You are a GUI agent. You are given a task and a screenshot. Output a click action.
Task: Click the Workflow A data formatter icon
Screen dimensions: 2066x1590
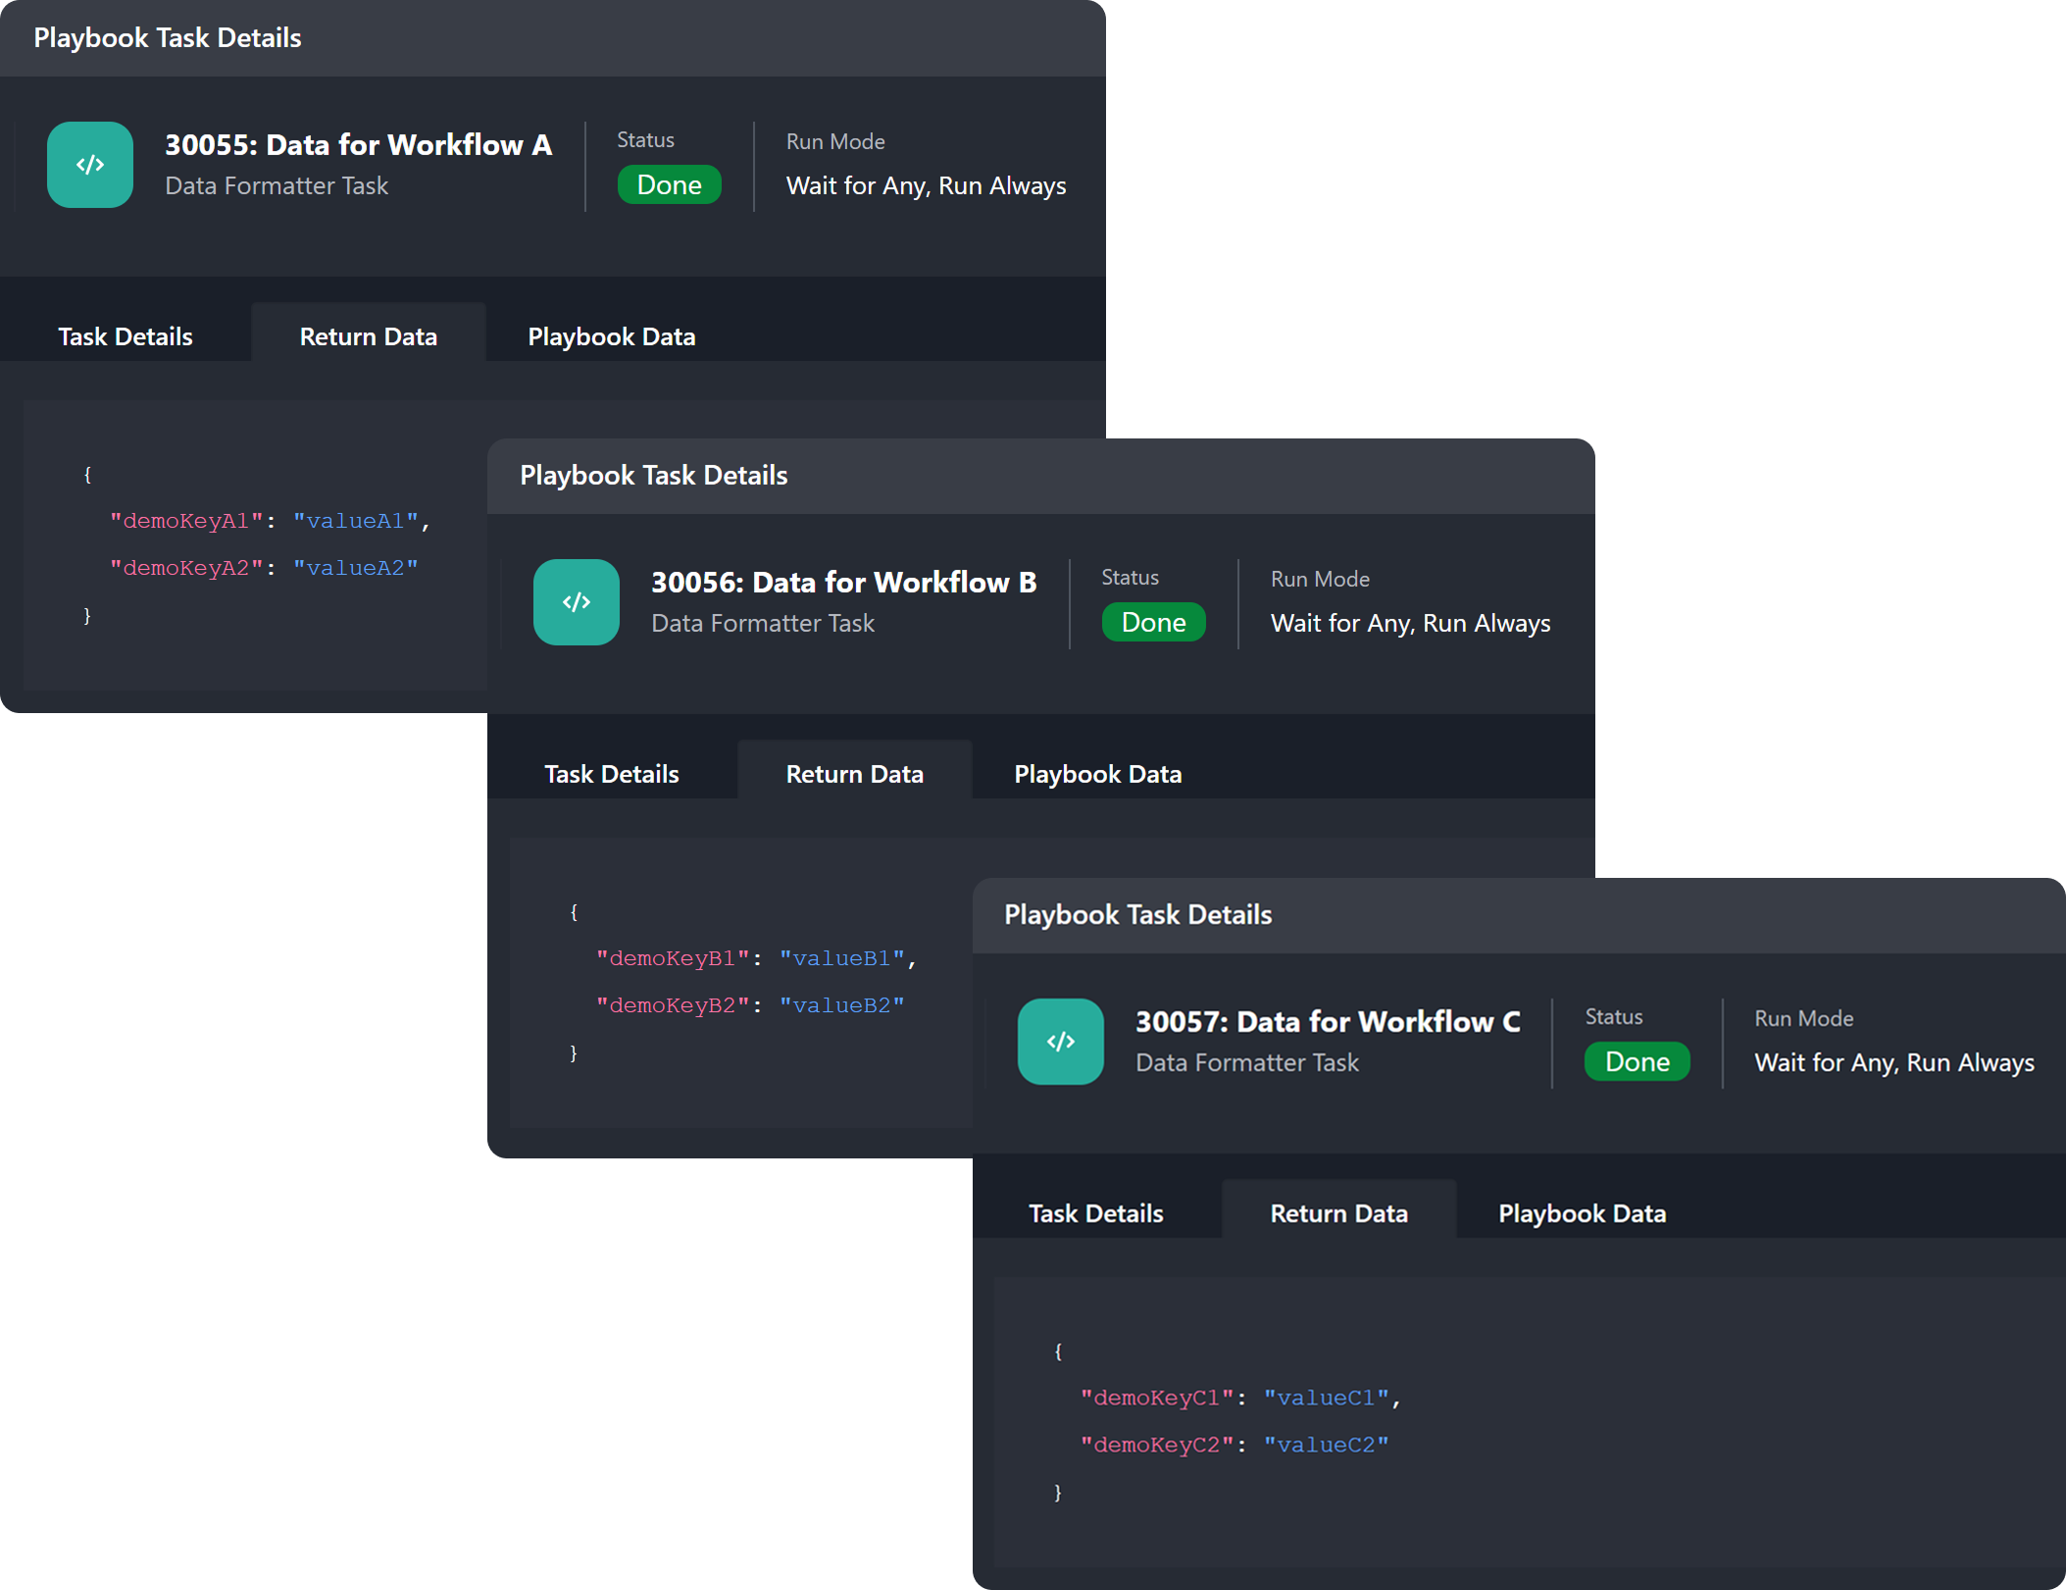click(x=89, y=165)
